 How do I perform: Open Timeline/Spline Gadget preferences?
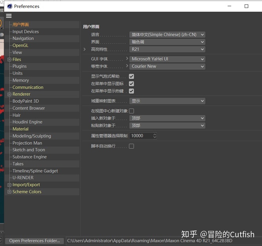click(x=35, y=171)
